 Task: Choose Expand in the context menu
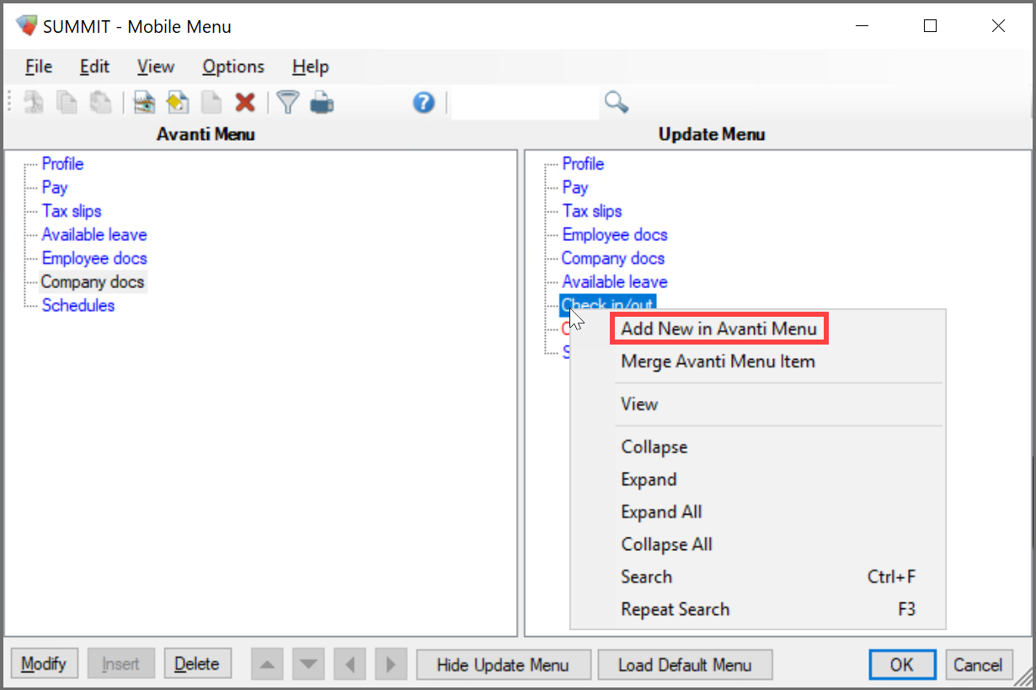point(649,479)
